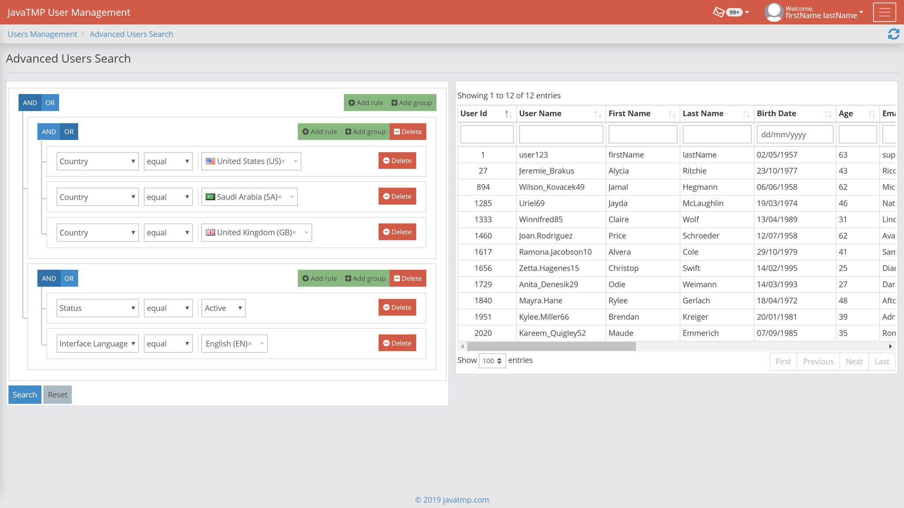The image size is (904, 508).
Task: Go to Last page of results
Action: coord(882,362)
